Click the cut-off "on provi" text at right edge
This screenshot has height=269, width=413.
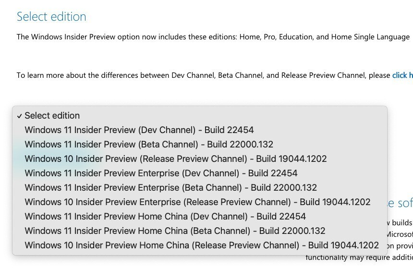click(x=400, y=245)
